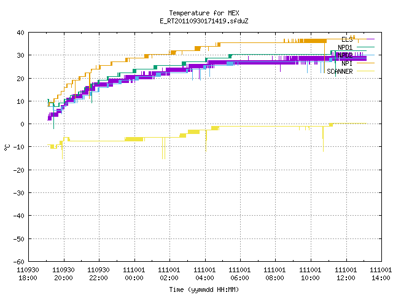Click the x-axis label 110930 20:00

(63, 274)
